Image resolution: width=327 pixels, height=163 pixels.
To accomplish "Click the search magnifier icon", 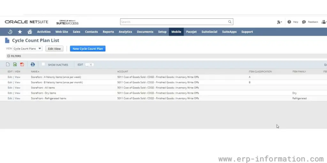I will pos(230,22).
